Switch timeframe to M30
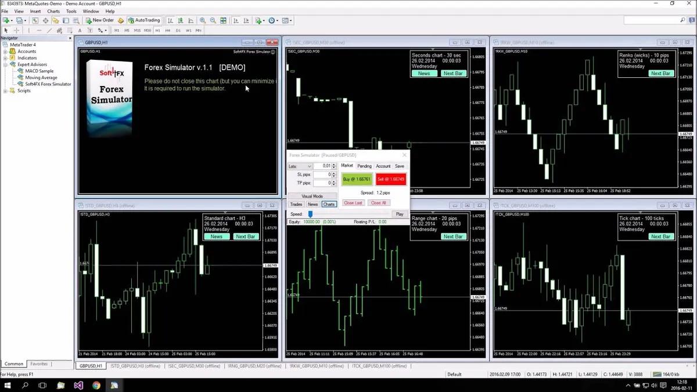 (148, 30)
